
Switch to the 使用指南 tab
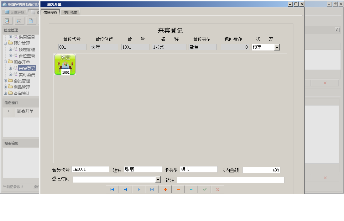pos(70,13)
